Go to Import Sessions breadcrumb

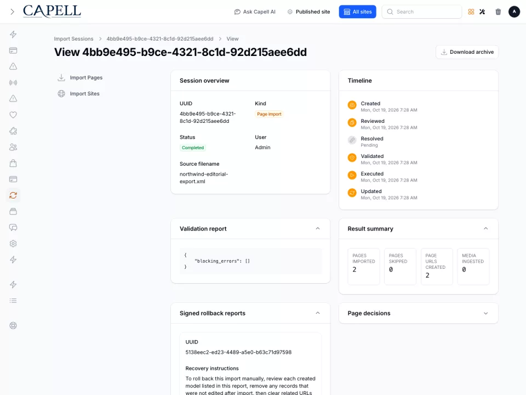point(73,38)
